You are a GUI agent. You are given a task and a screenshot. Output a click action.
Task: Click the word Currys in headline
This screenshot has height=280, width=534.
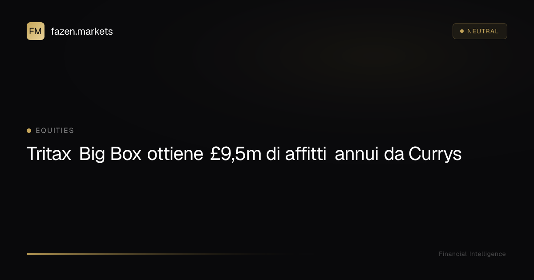coord(435,154)
